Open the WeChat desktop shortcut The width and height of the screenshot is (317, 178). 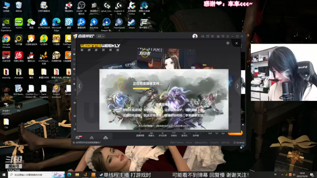[31, 23]
